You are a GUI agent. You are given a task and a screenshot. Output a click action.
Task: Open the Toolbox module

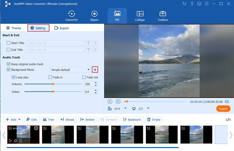tap(163, 16)
